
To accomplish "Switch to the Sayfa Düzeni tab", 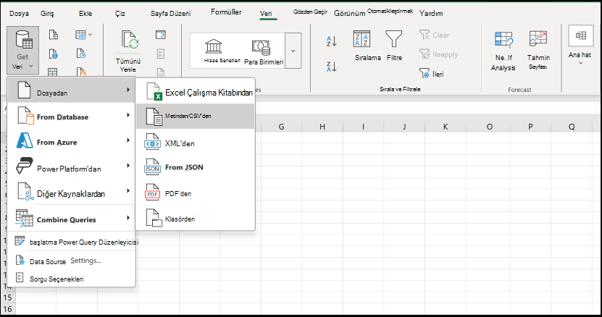I will [x=170, y=14].
